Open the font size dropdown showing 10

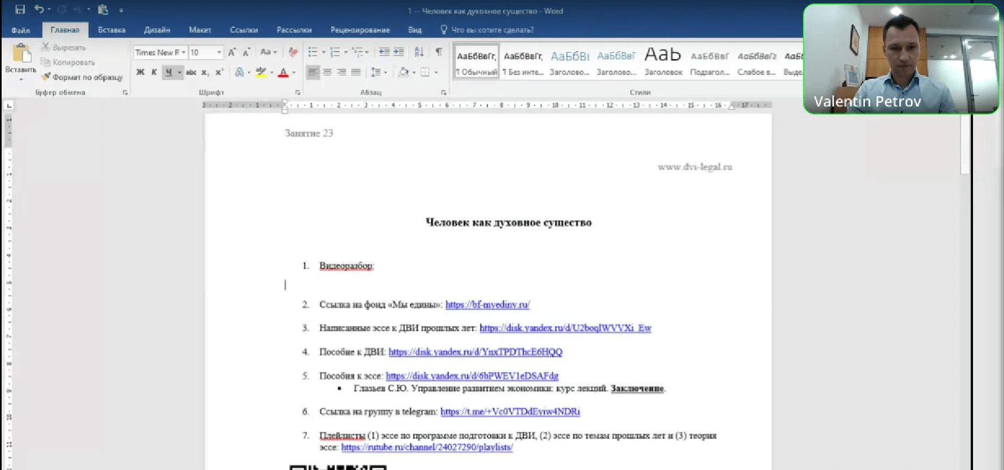pyautogui.click(x=219, y=52)
